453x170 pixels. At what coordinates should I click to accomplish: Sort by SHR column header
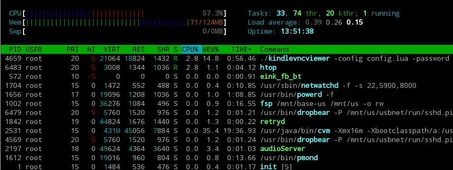coord(163,50)
